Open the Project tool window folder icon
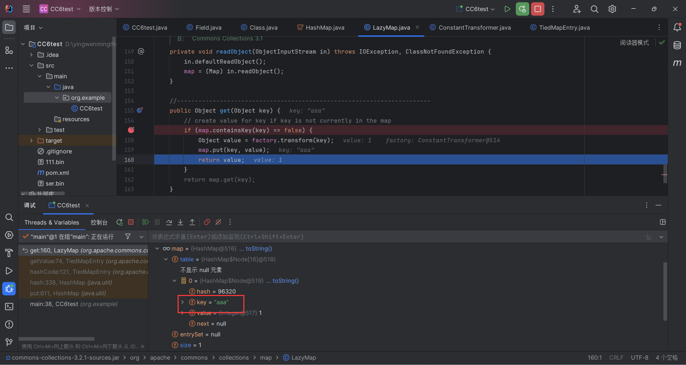The image size is (686, 365). [9, 27]
